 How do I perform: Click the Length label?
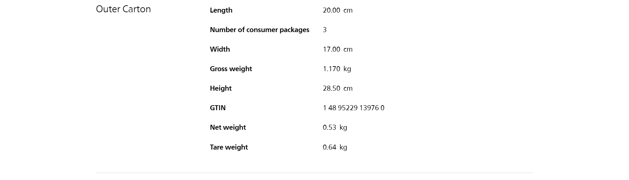[x=221, y=10]
